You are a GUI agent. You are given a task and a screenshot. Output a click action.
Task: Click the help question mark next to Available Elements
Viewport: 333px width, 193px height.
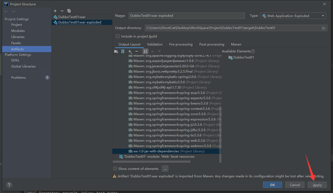[253, 51]
